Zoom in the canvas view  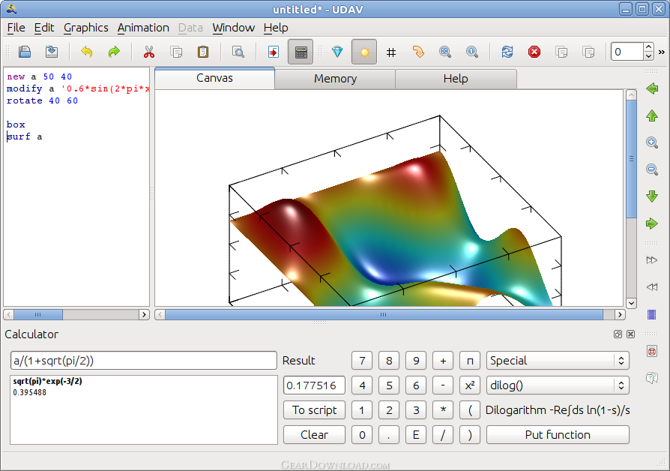pos(652,142)
